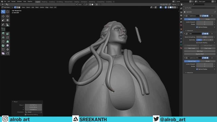Toggle Skin symmetry Y axis
The width and height of the screenshot is (217, 122).
click(x=205, y=40)
